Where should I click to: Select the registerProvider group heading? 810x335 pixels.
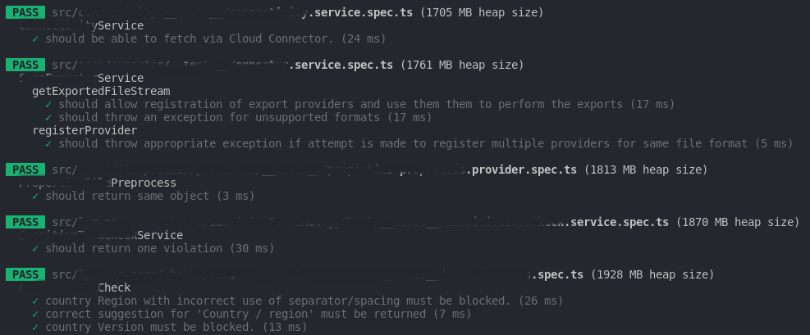[x=85, y=130]
